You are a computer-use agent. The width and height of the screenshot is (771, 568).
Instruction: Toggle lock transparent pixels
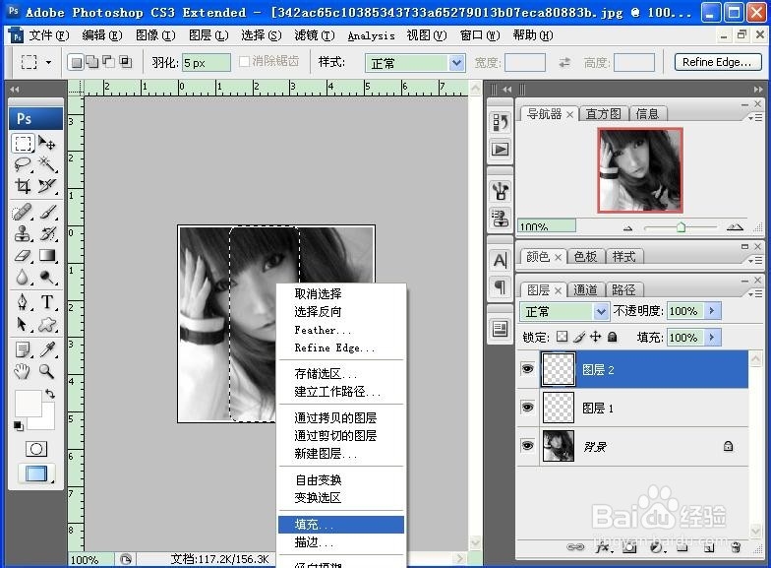pyautogui.click(x=562, y=337)
